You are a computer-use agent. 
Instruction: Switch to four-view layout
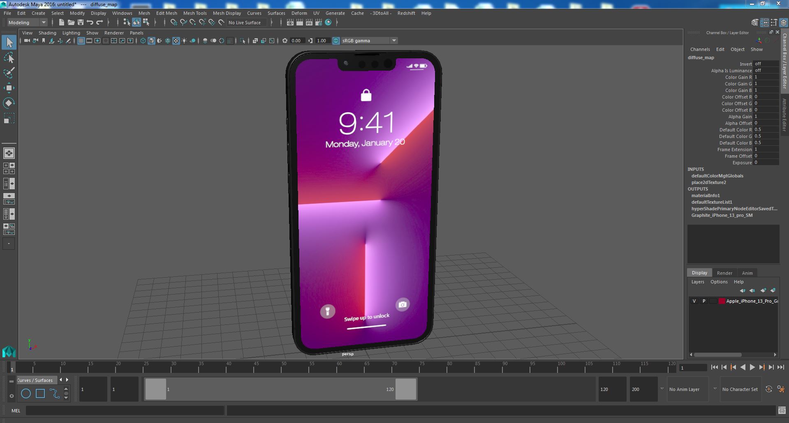point(9,168)
